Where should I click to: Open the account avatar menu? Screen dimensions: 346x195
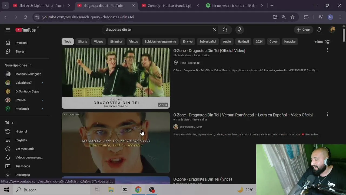coord(332,30)
